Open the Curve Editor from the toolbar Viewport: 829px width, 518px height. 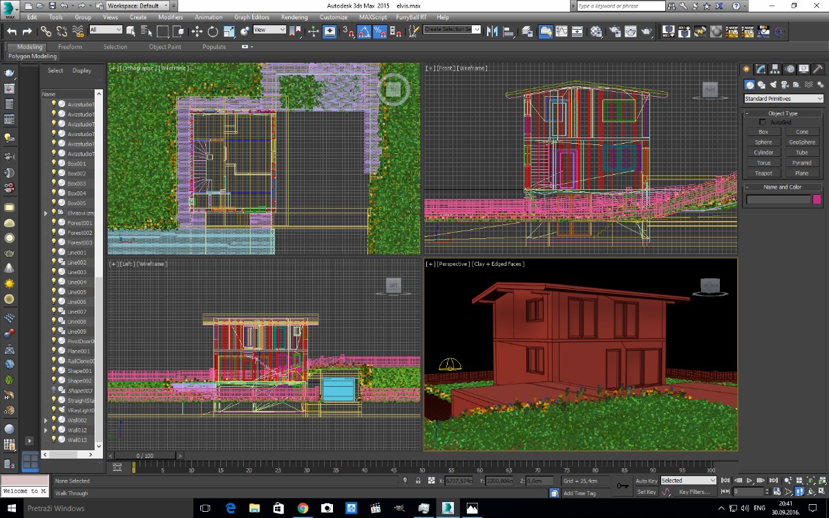[x=562, y=32]
